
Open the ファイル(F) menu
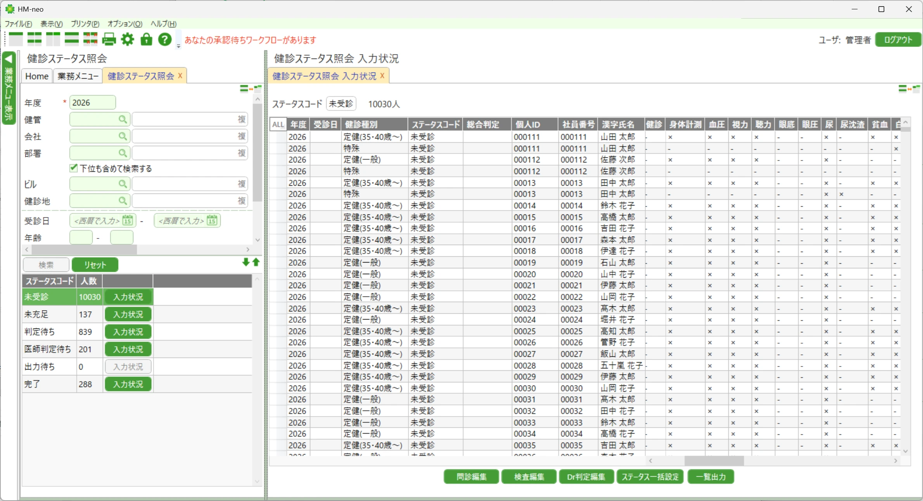(18, 24)
